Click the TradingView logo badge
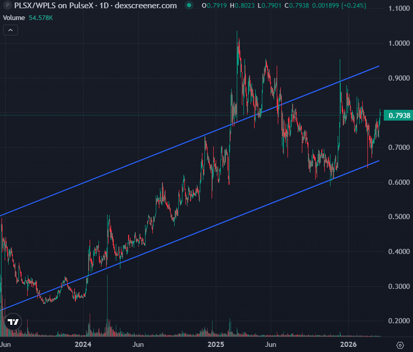The height and width of the screenshot is (352, 413). pyautogui.click(x=13, y=322)
